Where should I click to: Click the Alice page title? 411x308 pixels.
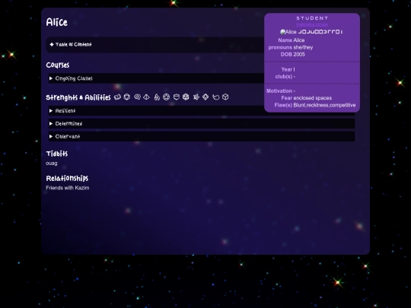[x=57, y=22]
